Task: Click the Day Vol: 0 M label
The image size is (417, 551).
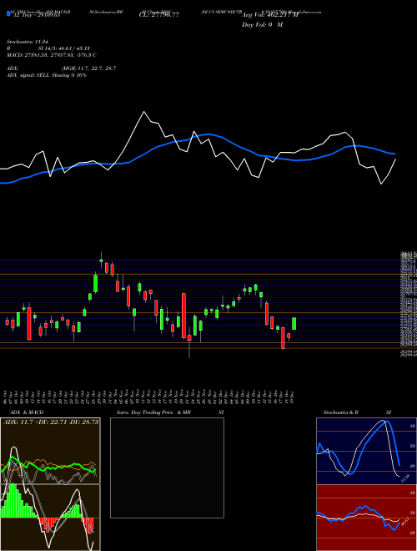Action: [262, 25]
